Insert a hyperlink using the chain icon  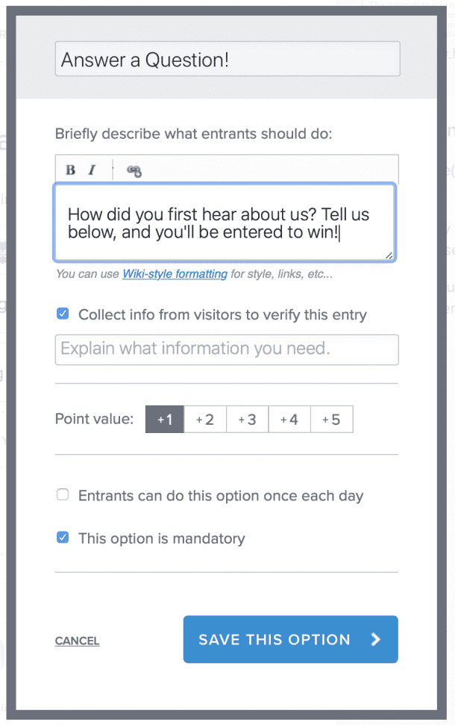click(134, 170)
